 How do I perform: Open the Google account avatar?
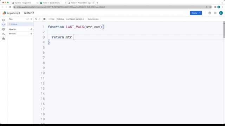point(221,13)
